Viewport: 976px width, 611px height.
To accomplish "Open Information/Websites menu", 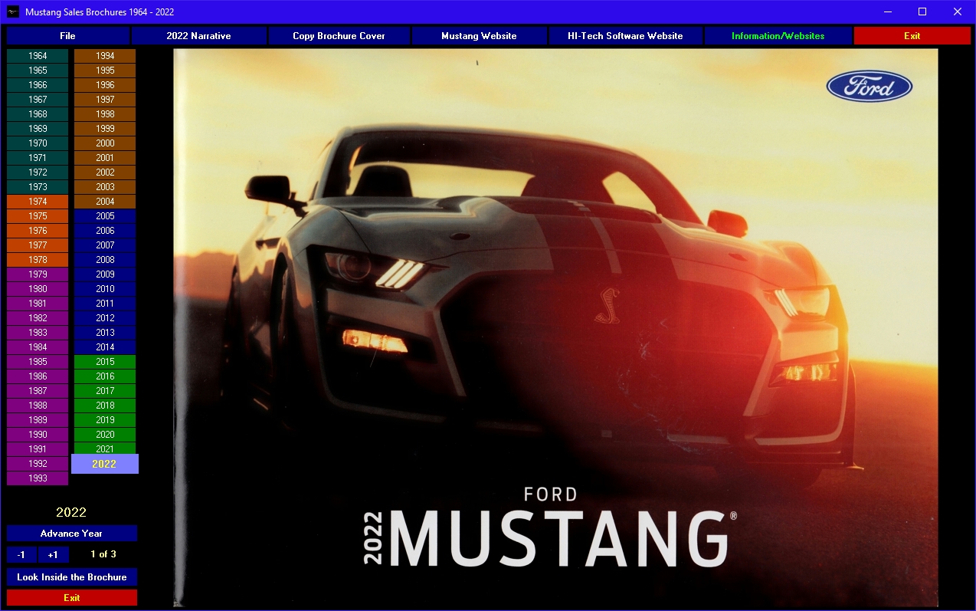I will [778, 36].
